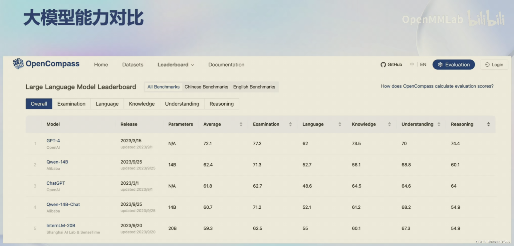Click the Model column header
Screen dimensions: 514x246
pyautogui.click(x=53, y=124)
